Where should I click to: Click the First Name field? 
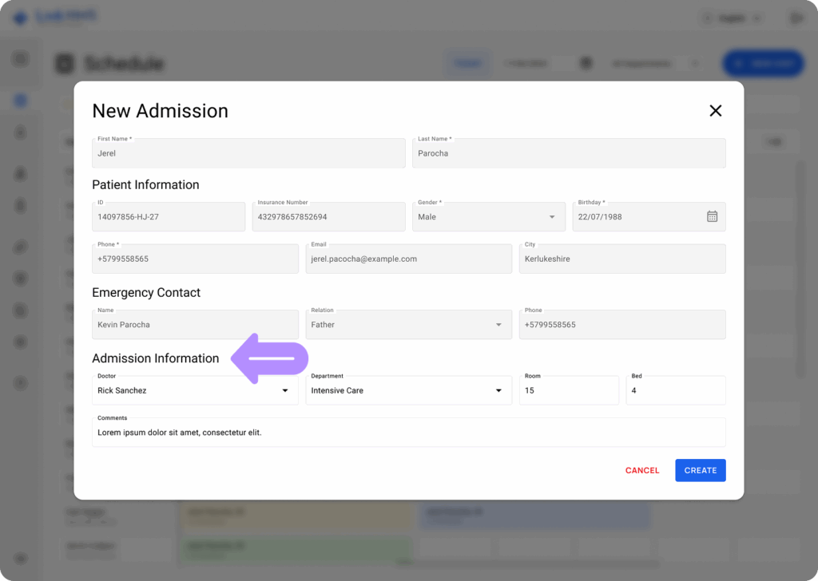tap(248, 153)
